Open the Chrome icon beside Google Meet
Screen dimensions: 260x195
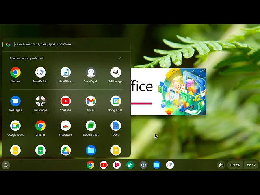click(41, 126)
